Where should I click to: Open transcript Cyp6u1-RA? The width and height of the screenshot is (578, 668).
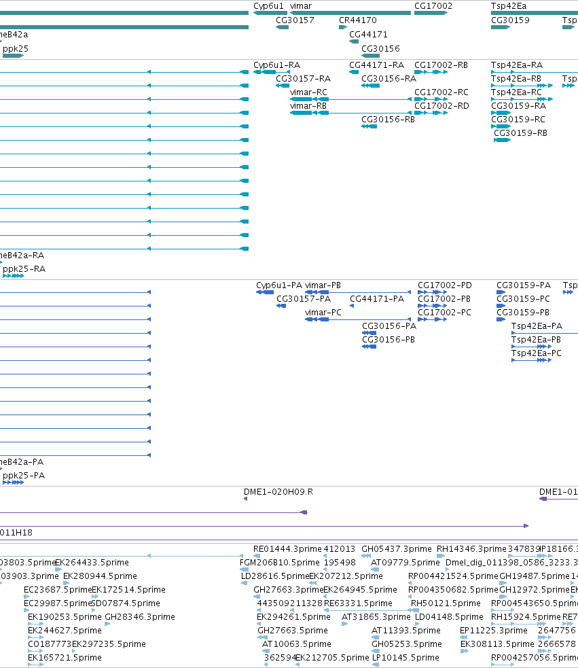coord(277,65)
